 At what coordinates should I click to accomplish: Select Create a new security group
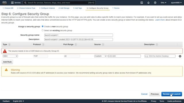click(43, 26)
